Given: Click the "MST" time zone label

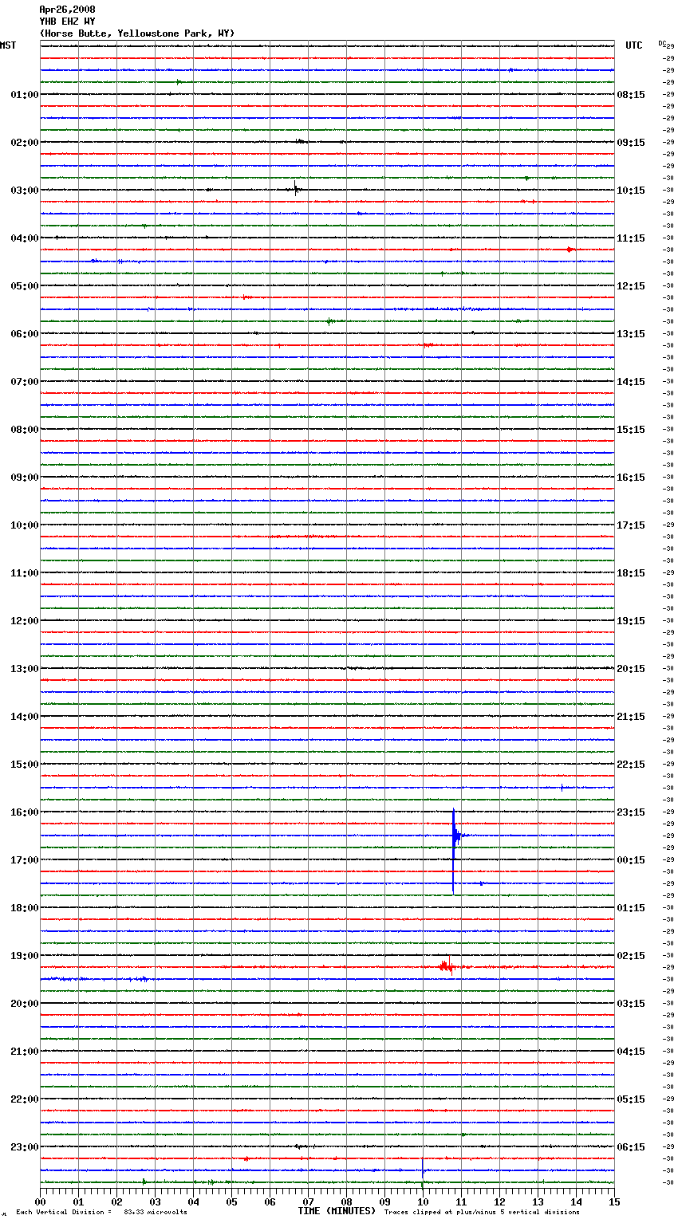Looking at the screenshot, I should click(8, 45).
